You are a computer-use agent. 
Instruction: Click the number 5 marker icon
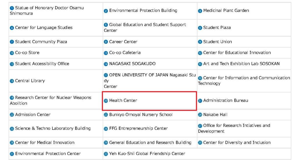[106, 25]
